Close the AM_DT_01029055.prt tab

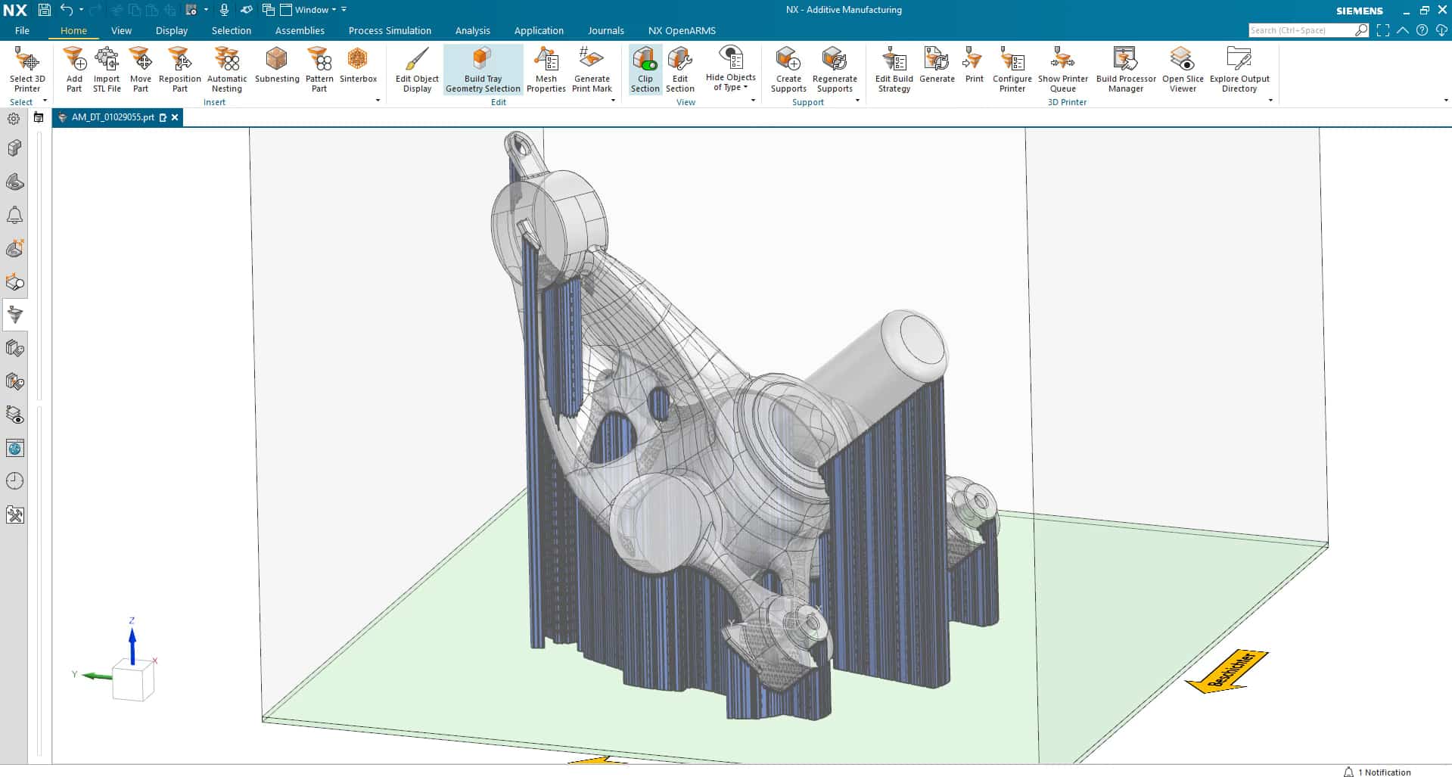[x=175, y=117]
